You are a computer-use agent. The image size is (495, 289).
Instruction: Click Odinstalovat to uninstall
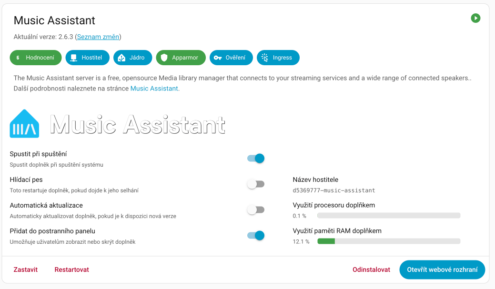[371, 269]
